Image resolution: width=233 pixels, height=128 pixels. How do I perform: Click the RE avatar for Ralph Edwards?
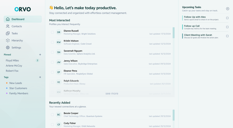click(x=59, y=82)
